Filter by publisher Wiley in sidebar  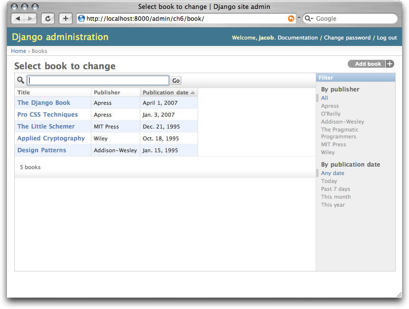(328, 152)
